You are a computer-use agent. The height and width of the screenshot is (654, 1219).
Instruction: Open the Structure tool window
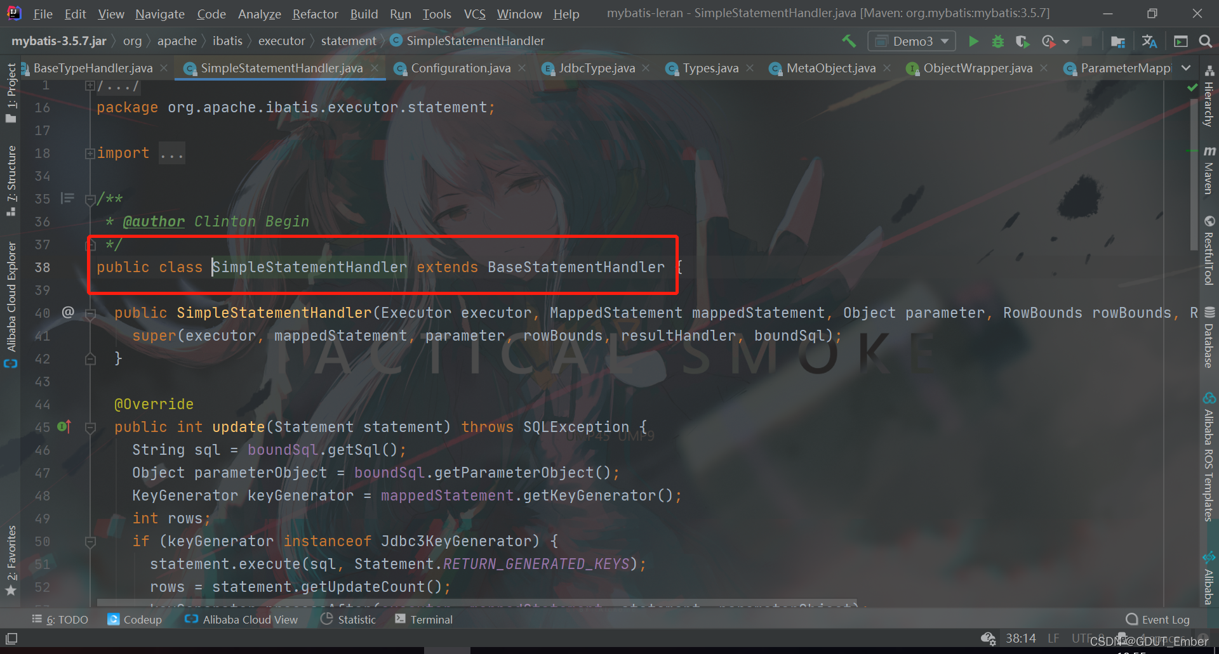tap(11, 180)
